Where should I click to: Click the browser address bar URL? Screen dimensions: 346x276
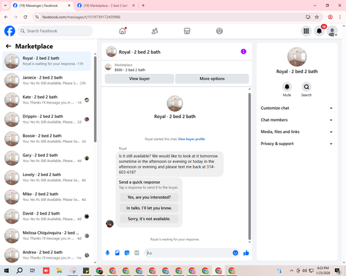(x=81, y=17)
